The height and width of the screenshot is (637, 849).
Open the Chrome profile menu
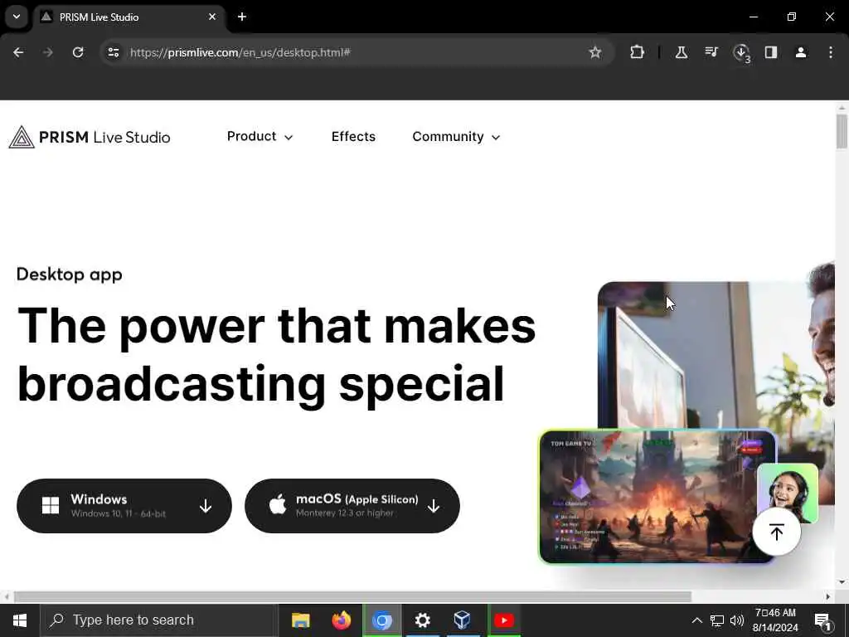coord(801,52)
